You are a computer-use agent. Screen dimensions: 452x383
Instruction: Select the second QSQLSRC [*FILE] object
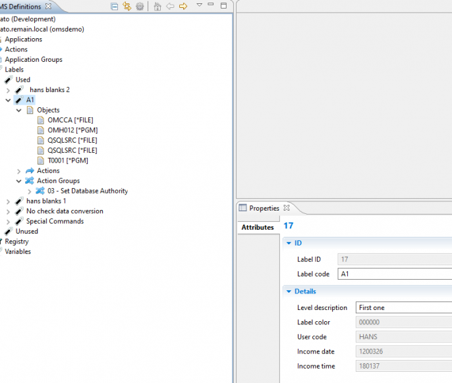[x=72, y=150]
